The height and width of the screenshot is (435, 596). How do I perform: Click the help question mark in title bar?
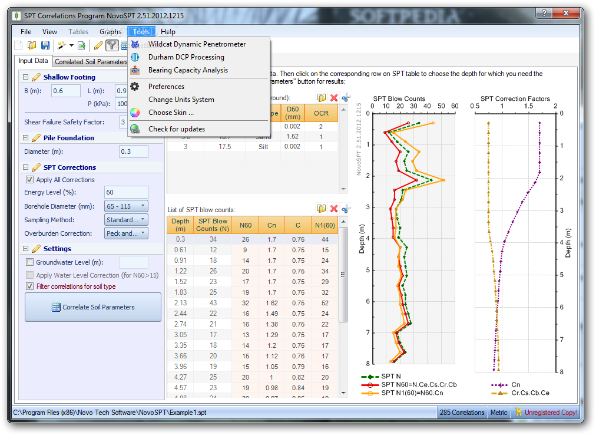pos(544,13)
